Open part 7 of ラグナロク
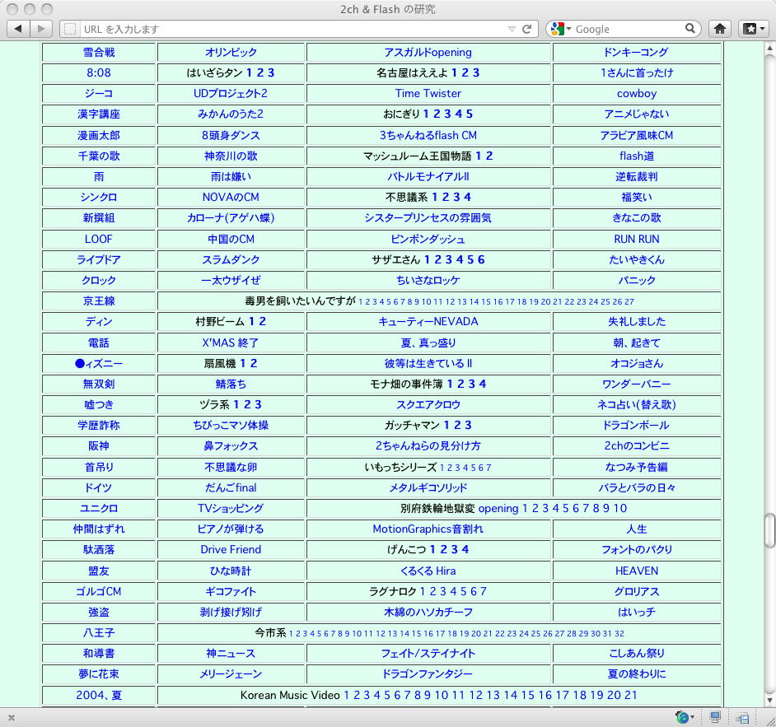The image size is (776, 727). [x=484, y=591]
